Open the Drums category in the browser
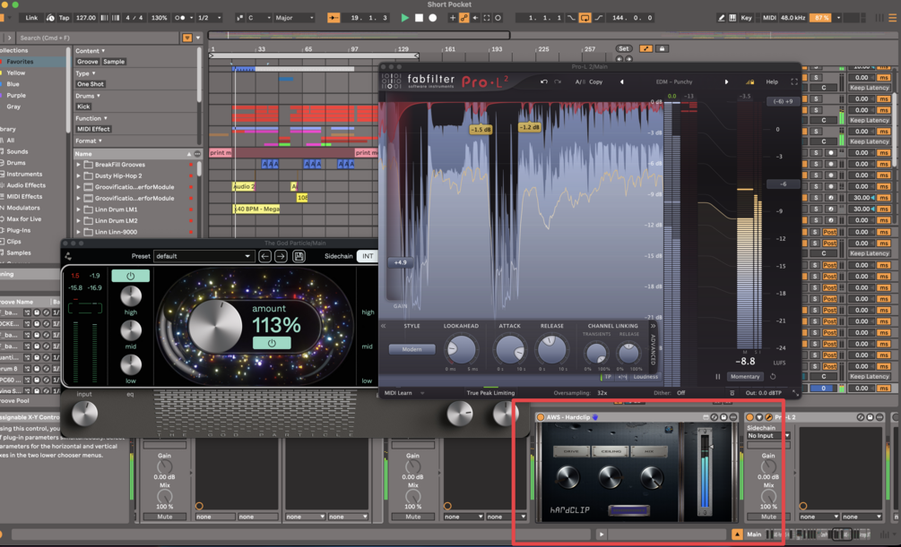The height and width of the screenshot is (547, 901). (x=16, y=163)
